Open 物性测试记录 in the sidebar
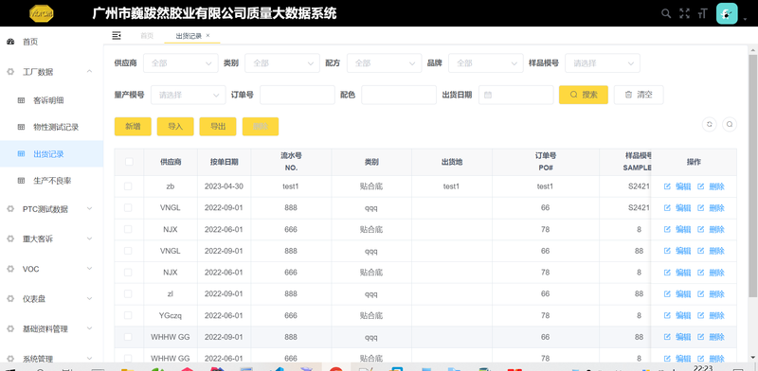This screenshot has width=758, height=371. [x=56, y=127]
